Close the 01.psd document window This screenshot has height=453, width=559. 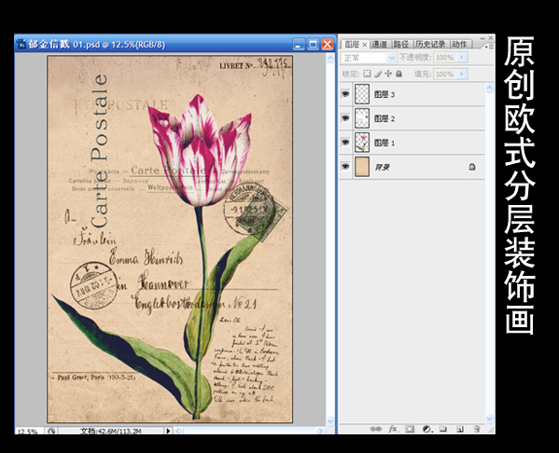coord(328,45)
